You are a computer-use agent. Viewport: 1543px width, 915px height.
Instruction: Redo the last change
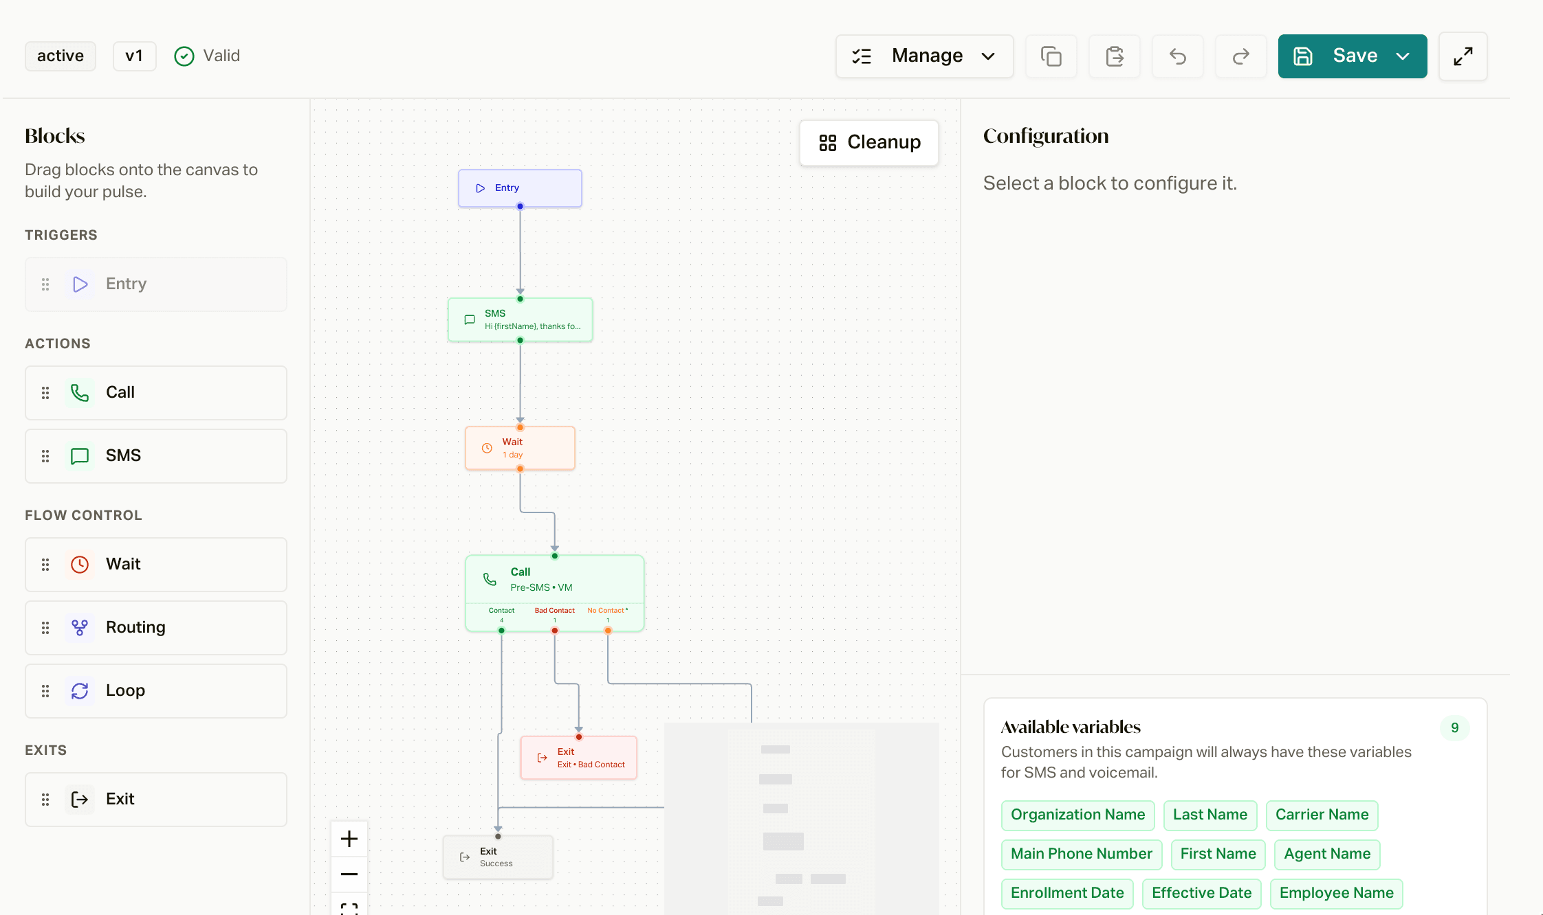(x=1240, y=56)
